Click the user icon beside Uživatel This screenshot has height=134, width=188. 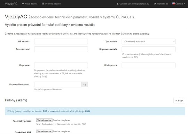click(118, 4)
